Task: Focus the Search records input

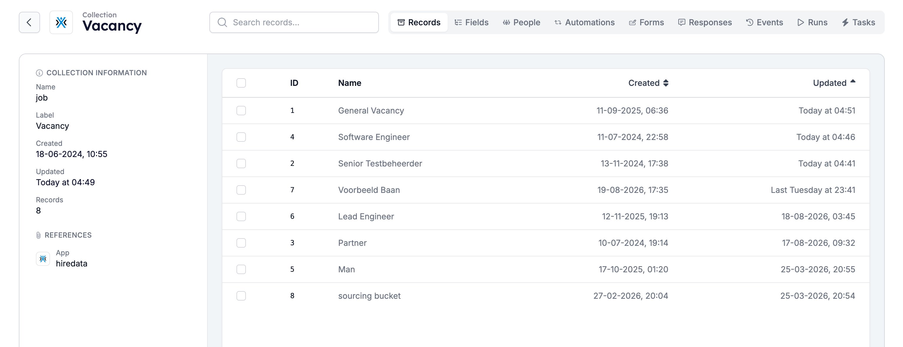Action: click(x=294, y=22)
